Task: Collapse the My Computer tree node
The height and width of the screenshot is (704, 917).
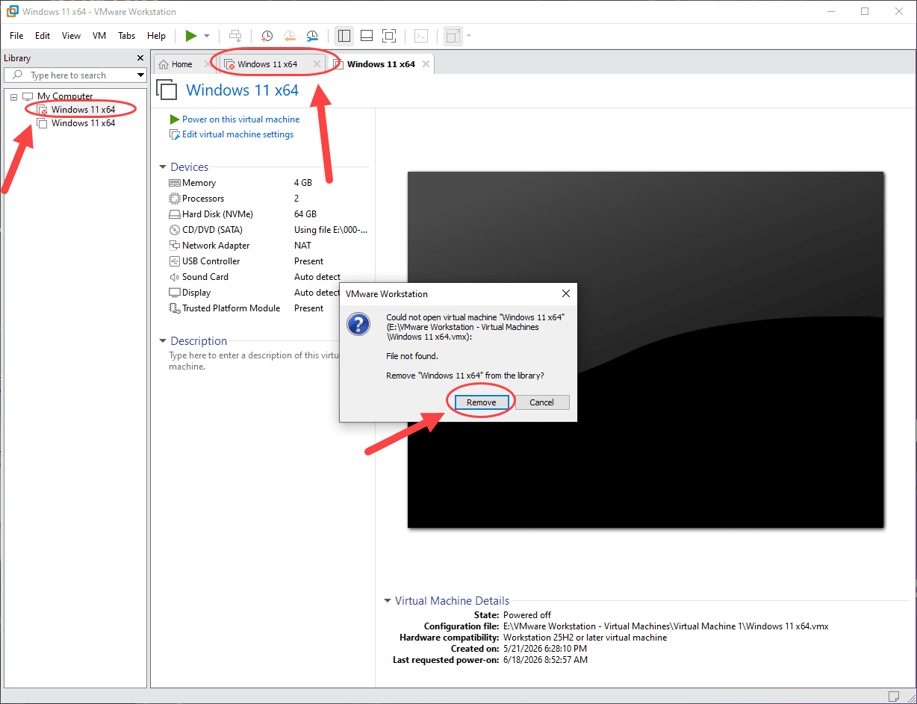Action: 14,96
